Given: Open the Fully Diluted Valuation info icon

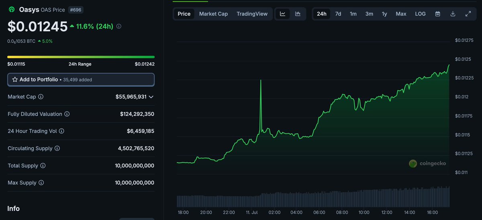Looking at the screenshot, I should coord(67,114).
